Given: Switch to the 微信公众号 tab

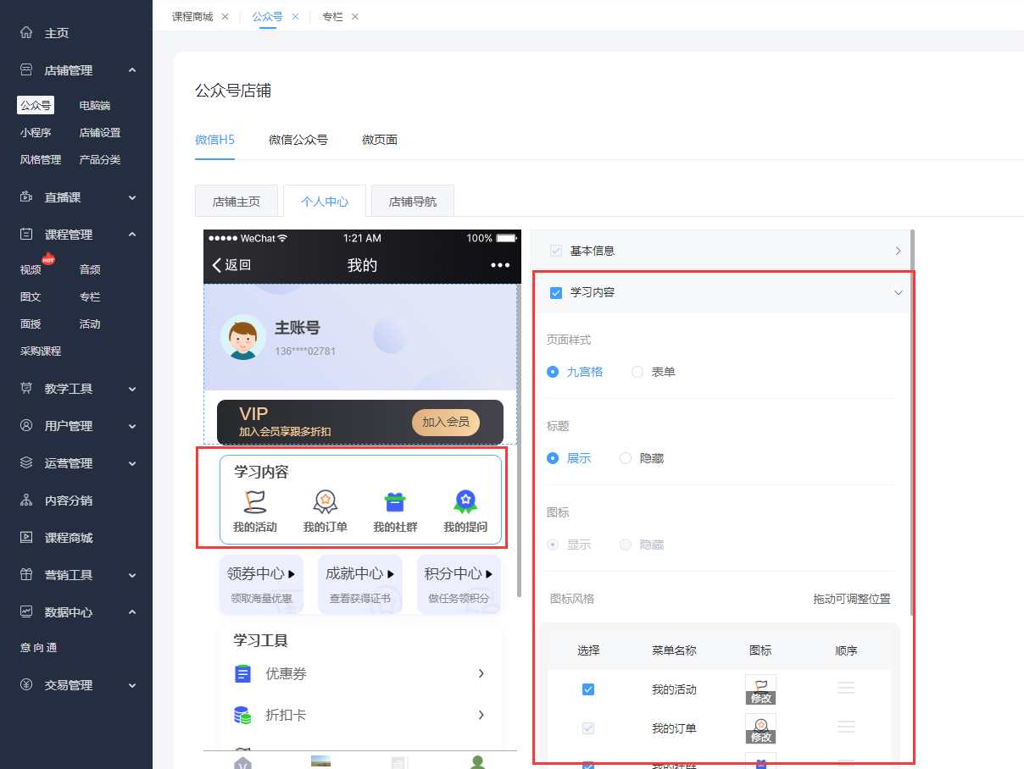Looking at the screenshot, I should [x=298, y=140].
